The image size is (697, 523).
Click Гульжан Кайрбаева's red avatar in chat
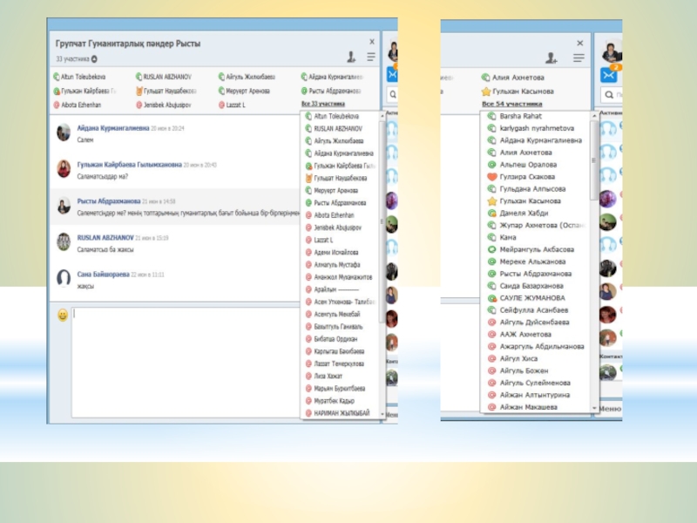coord(64,168)
